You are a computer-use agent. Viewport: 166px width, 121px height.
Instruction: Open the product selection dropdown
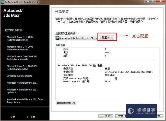coord(76,38)
